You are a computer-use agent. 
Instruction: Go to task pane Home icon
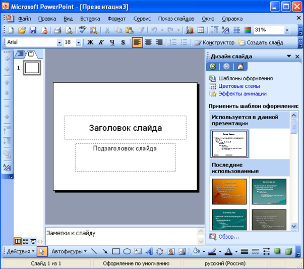pyautogui.click(x=240, y=67)
